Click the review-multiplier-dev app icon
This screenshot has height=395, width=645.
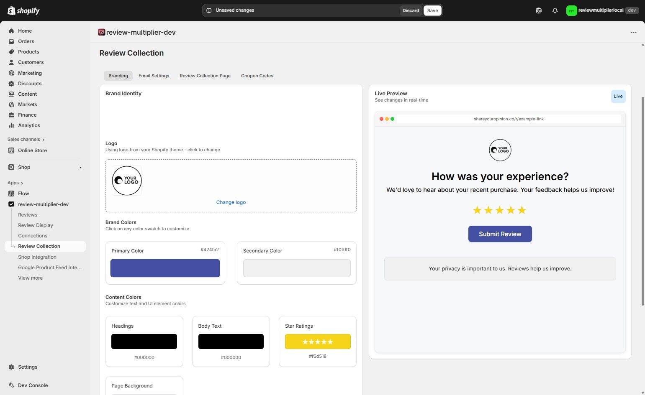11,204
